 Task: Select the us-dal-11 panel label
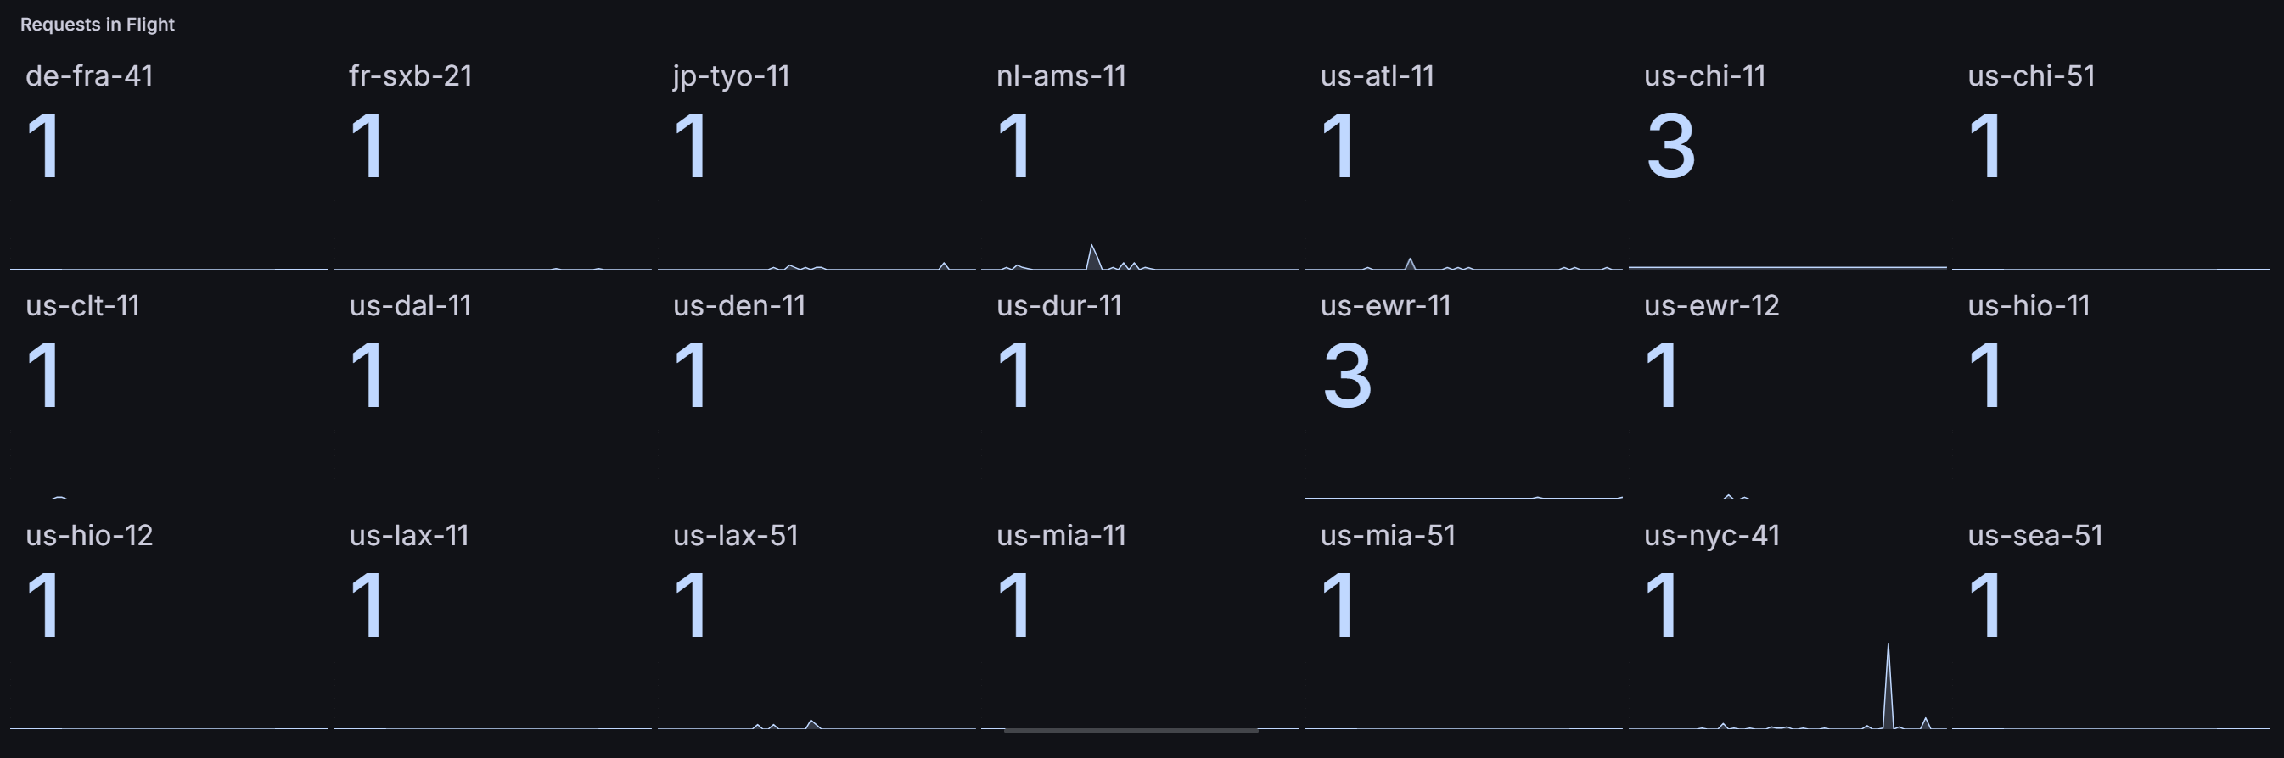410,305
